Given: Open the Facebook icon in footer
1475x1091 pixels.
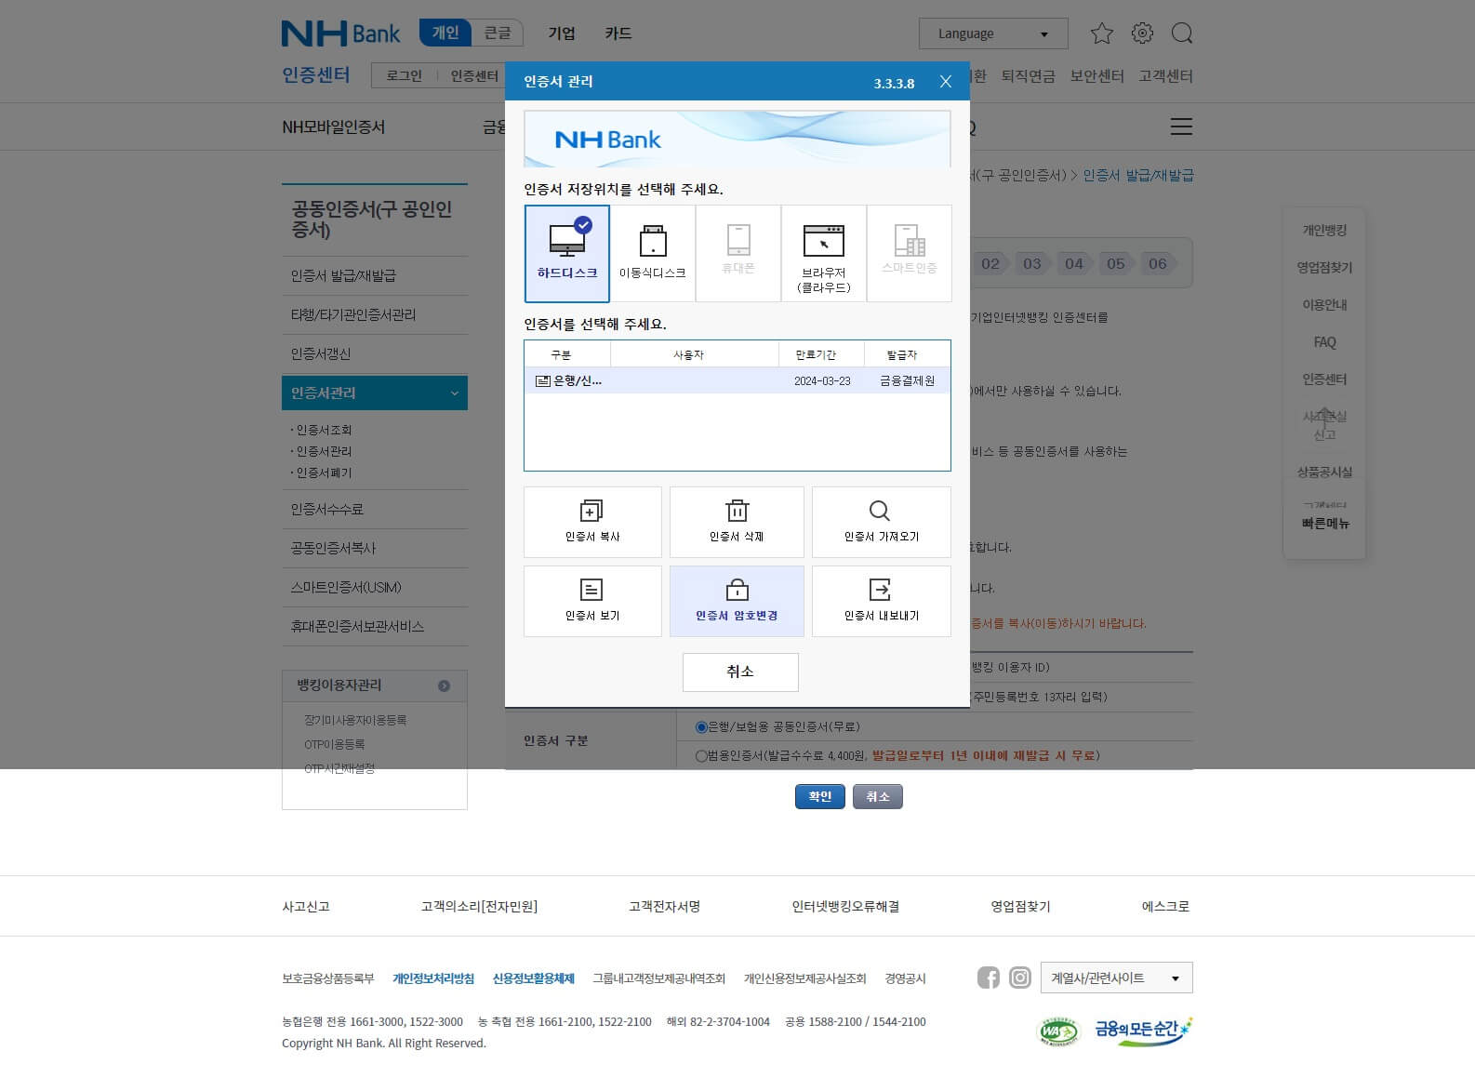Looking at the screenshot, I should 989,978.
